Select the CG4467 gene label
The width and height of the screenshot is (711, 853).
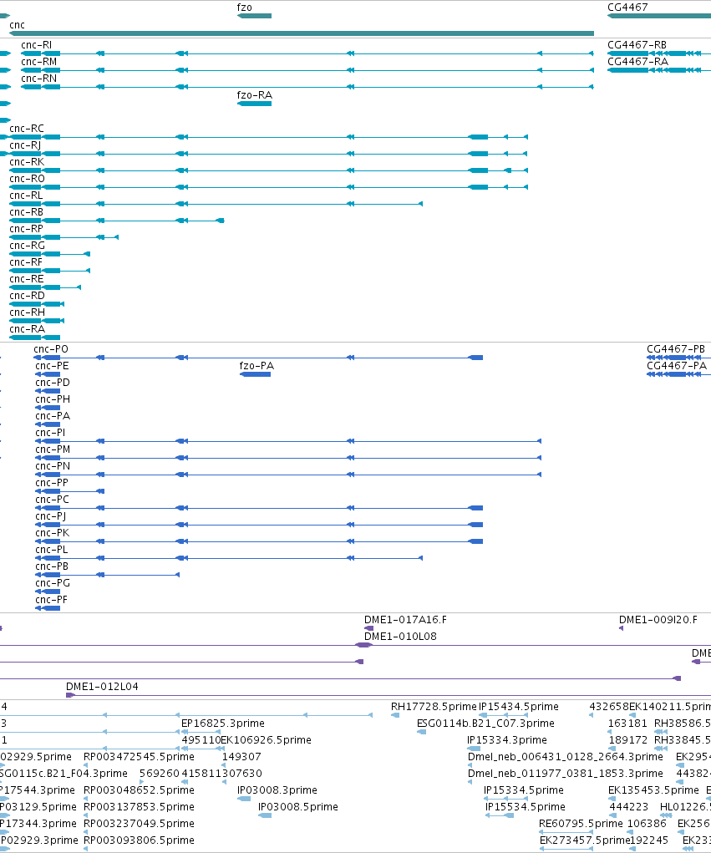[627, 7]
